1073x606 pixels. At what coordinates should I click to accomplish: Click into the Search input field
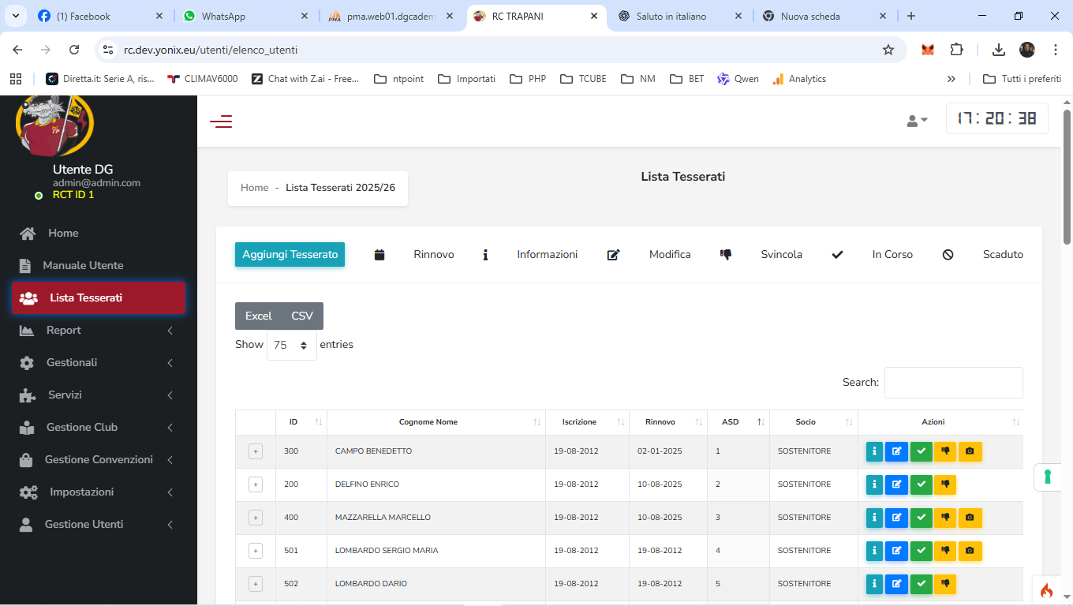coord(953,383)
